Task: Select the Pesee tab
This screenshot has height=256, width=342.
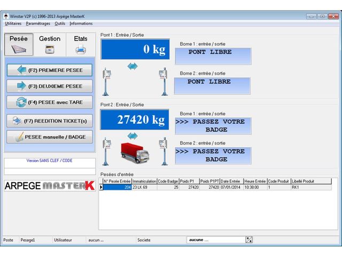Action: tap(19, 44)
